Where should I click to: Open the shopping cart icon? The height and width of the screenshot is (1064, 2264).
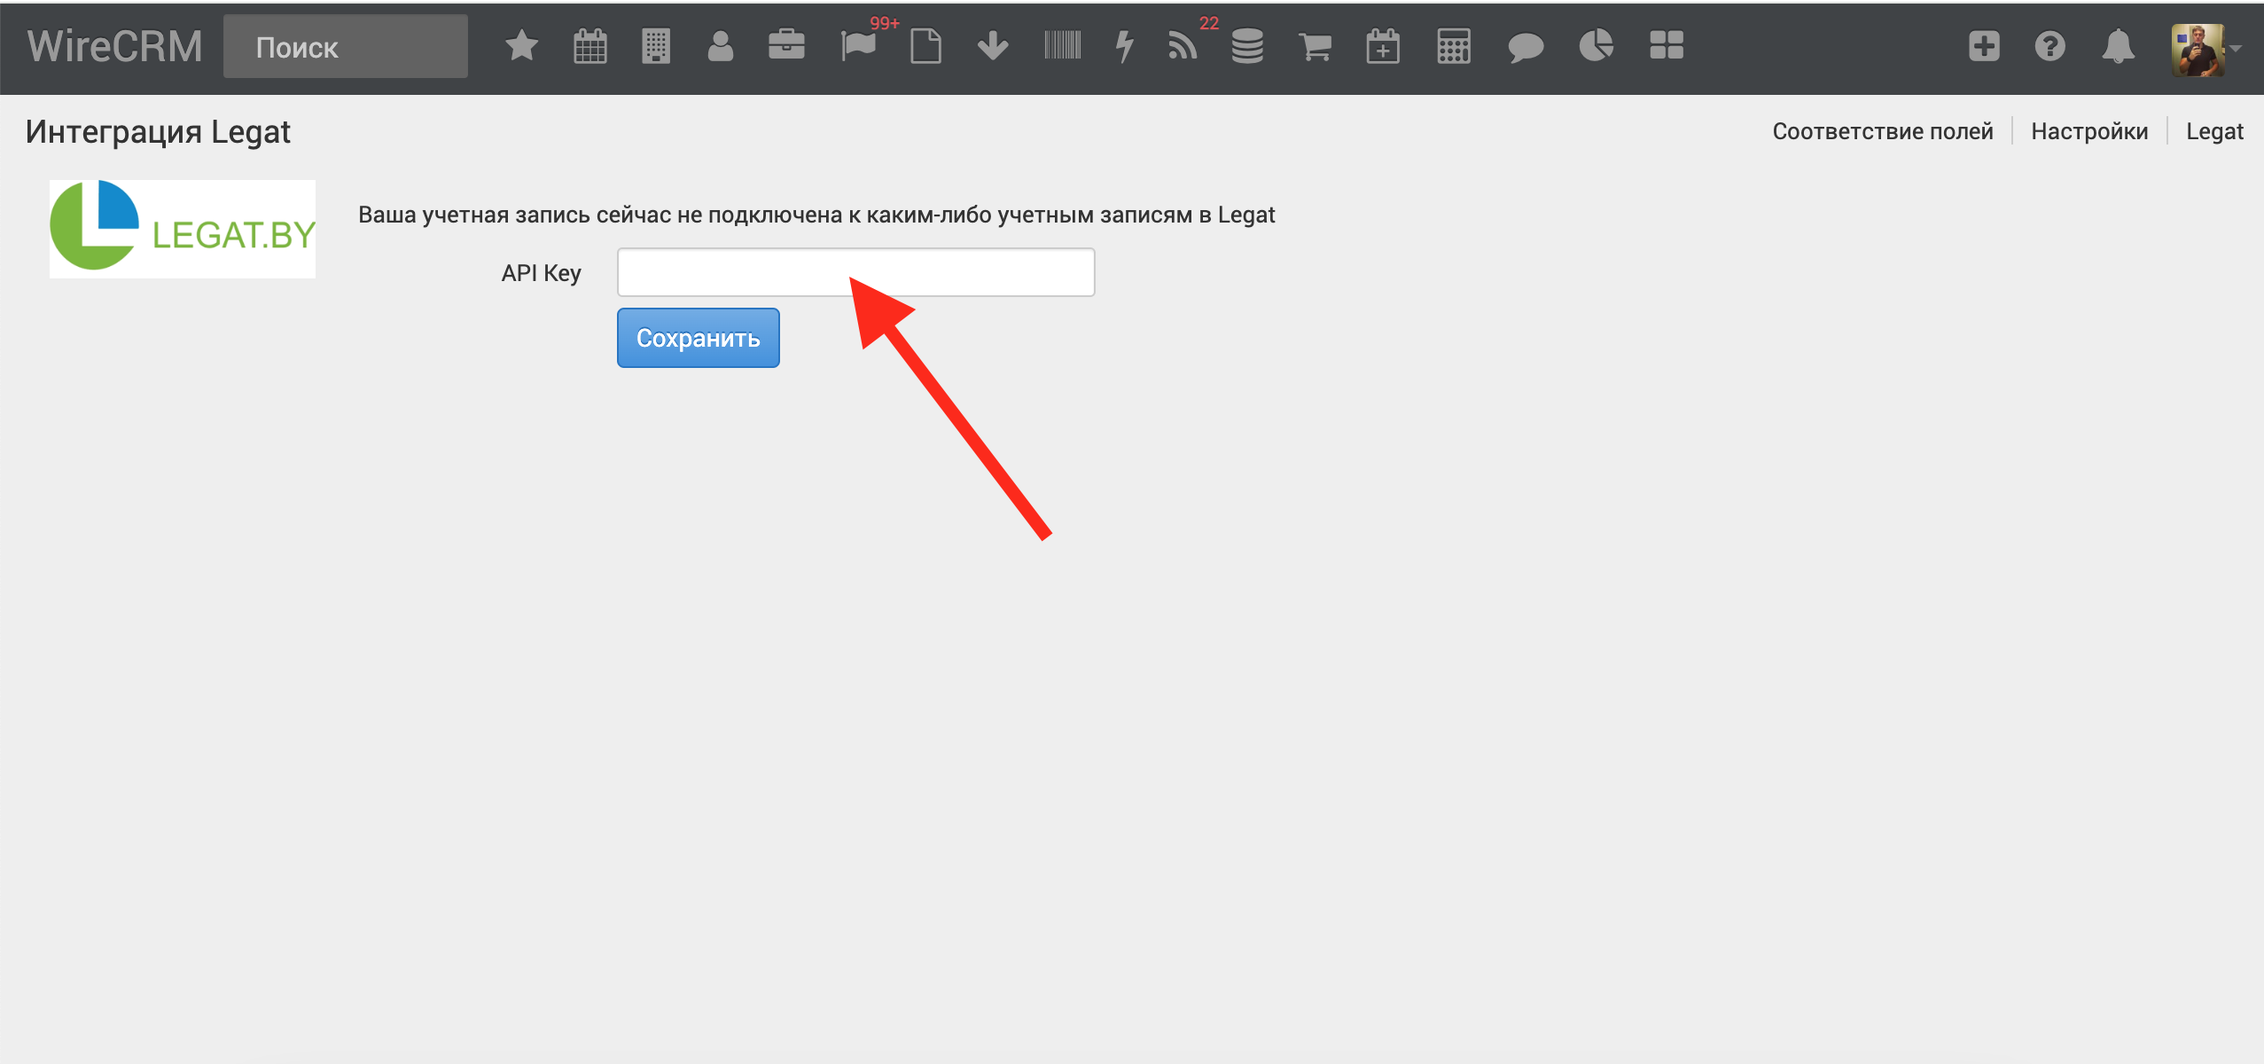(1315, 46)
